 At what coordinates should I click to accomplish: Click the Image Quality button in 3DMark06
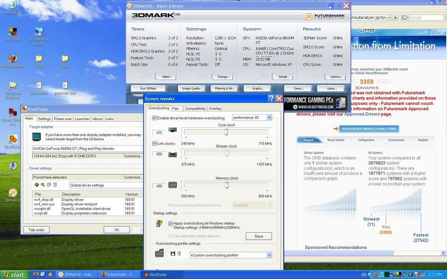(x=192, y=88)
